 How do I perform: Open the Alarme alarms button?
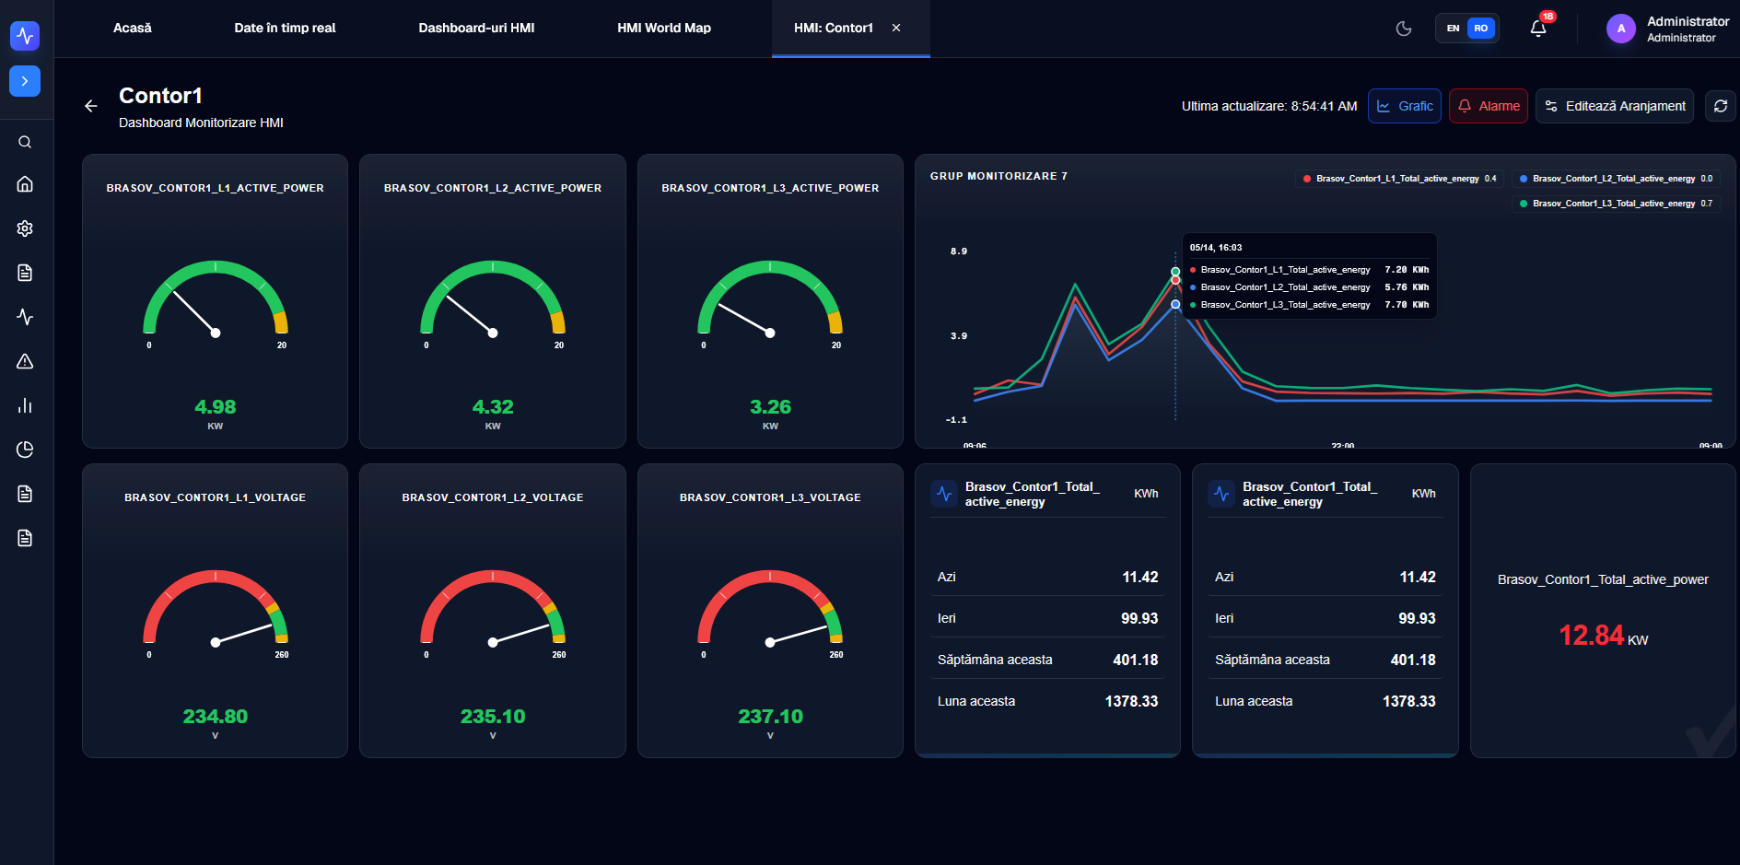click(1489, 106)
